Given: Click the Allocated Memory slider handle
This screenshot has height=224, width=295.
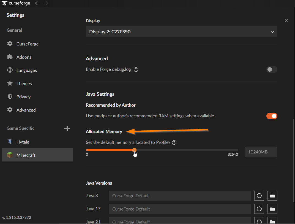Looking at the screenshot, I should pyautogui.click(x=134, y=150).
